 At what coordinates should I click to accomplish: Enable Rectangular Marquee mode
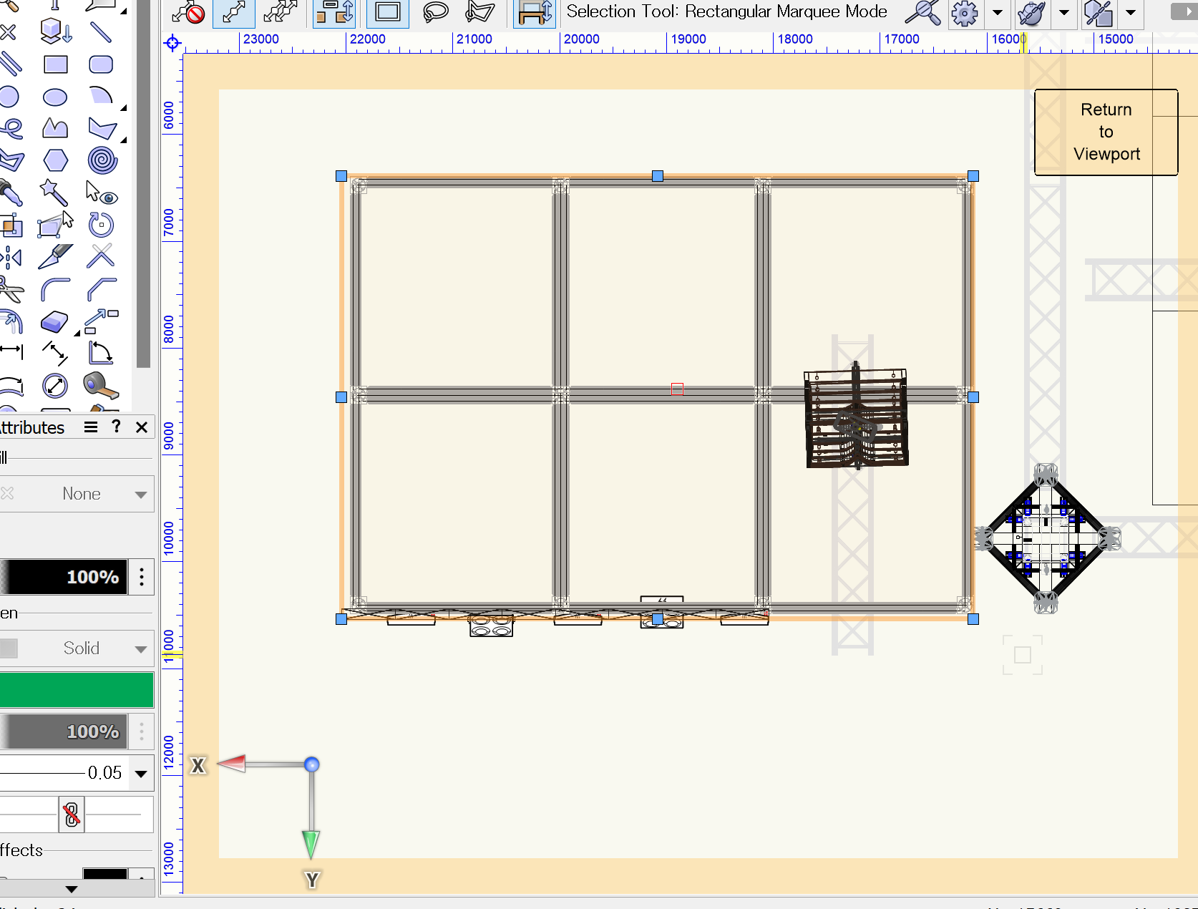tap(386, 11)
